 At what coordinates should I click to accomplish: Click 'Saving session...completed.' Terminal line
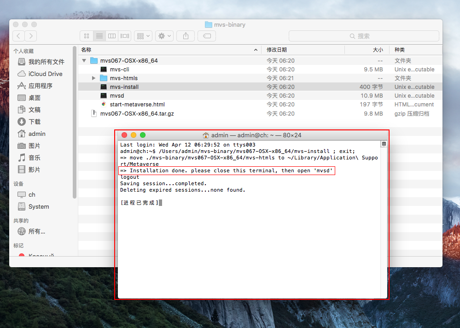coord(163,184)
